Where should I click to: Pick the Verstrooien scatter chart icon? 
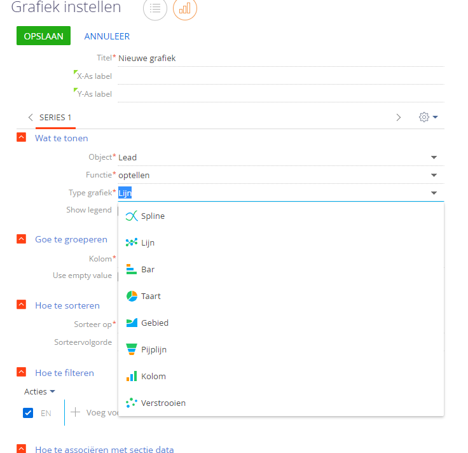[x=132, y=403]
